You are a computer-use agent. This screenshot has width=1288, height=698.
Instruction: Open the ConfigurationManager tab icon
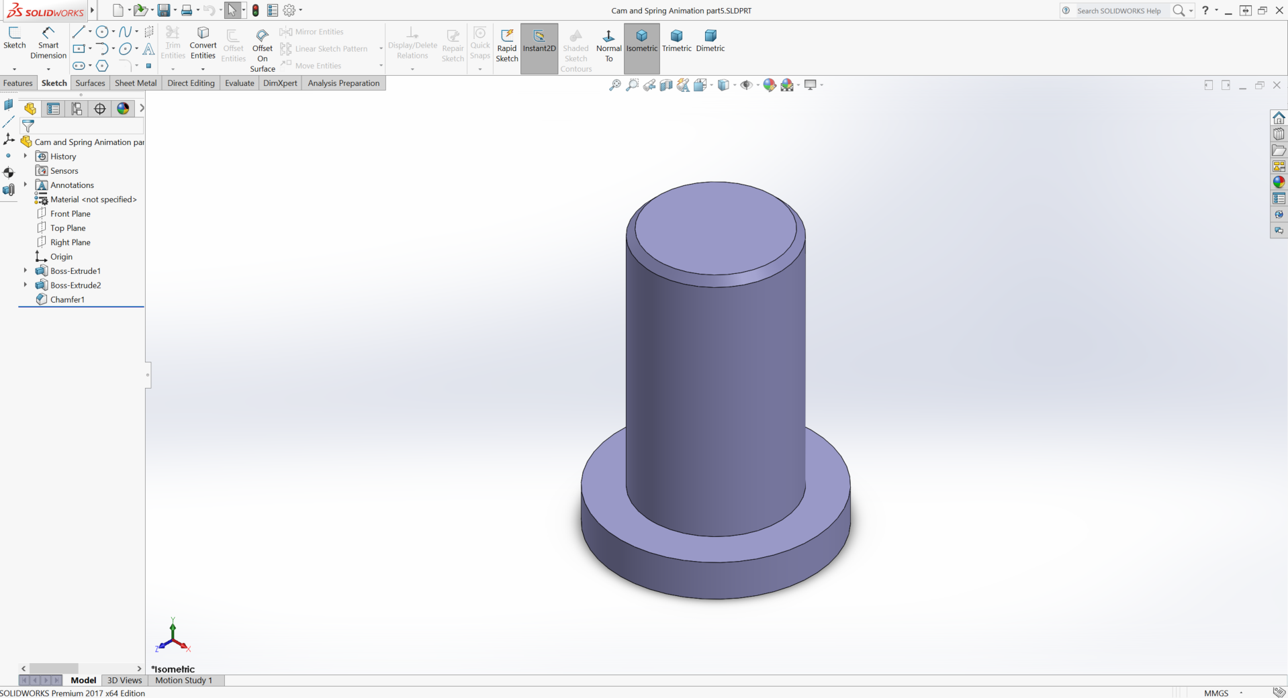click(77, 109)
